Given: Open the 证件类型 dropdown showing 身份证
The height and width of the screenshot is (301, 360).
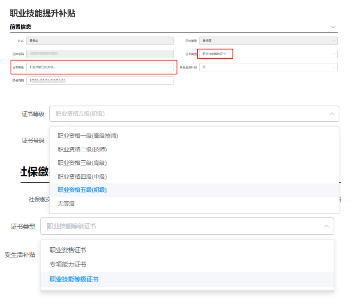Looking at the screenshot, I should point(268,41).
